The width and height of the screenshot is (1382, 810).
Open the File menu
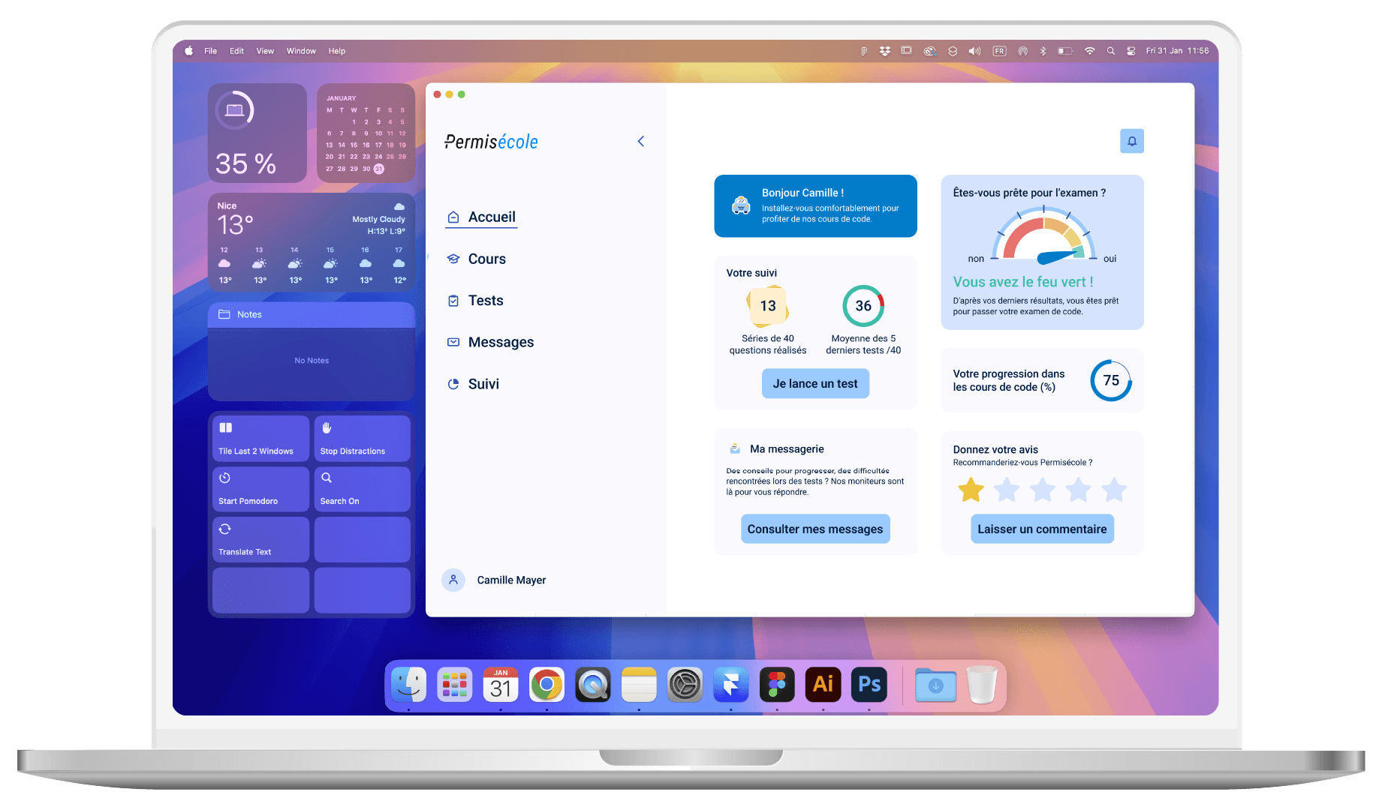click(x=210, y=51)
